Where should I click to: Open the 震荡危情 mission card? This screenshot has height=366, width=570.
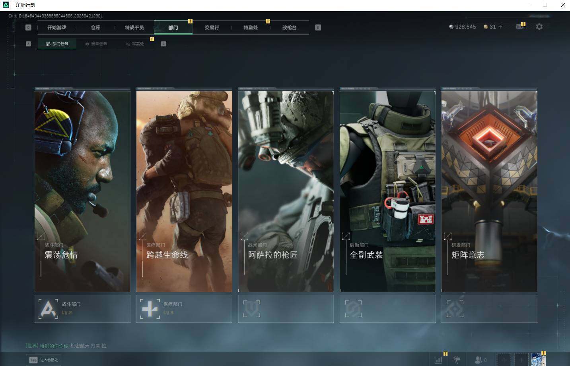point(82,191)
